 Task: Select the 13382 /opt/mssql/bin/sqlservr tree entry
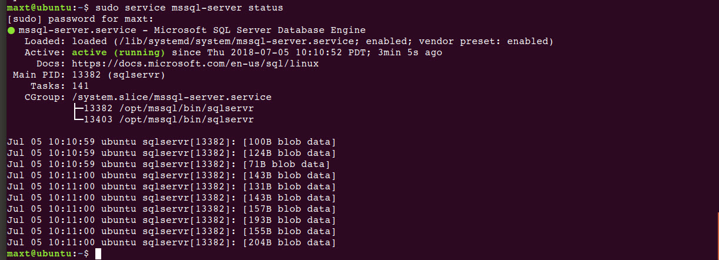point(163,108)
